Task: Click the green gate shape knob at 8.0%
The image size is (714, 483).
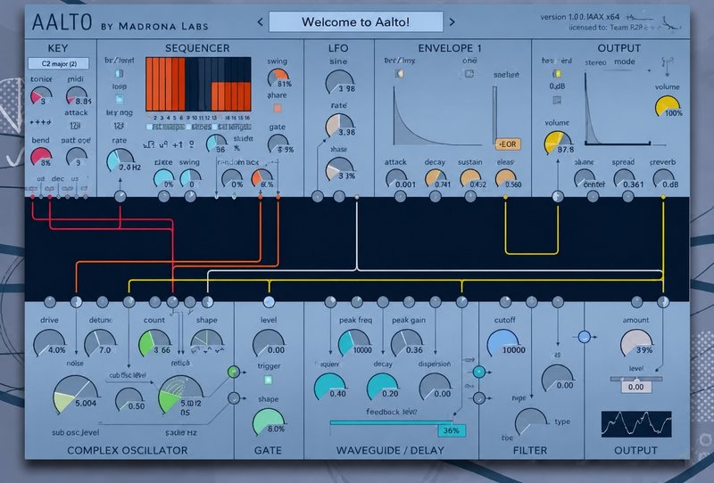Action: [269, 422]
